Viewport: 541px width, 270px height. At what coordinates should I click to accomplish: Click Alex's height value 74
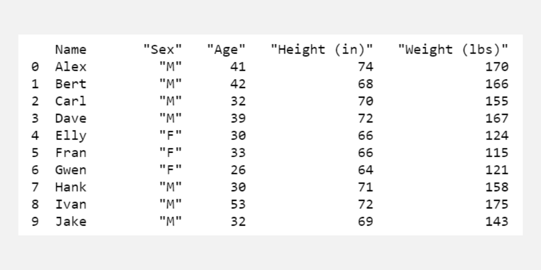[365, 67]
